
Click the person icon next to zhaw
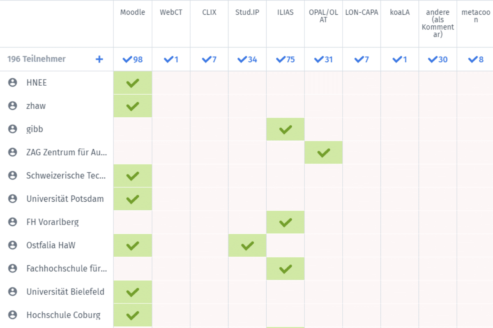pos(13,106)
